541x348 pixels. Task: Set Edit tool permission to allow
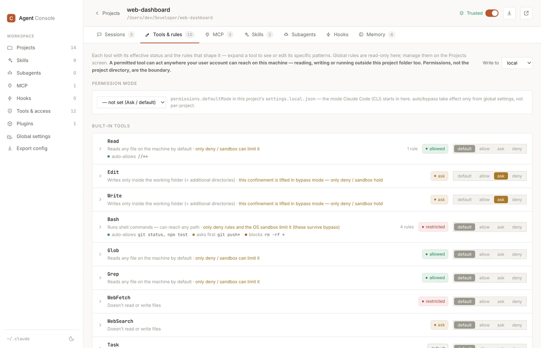click(x=484, y=176)
